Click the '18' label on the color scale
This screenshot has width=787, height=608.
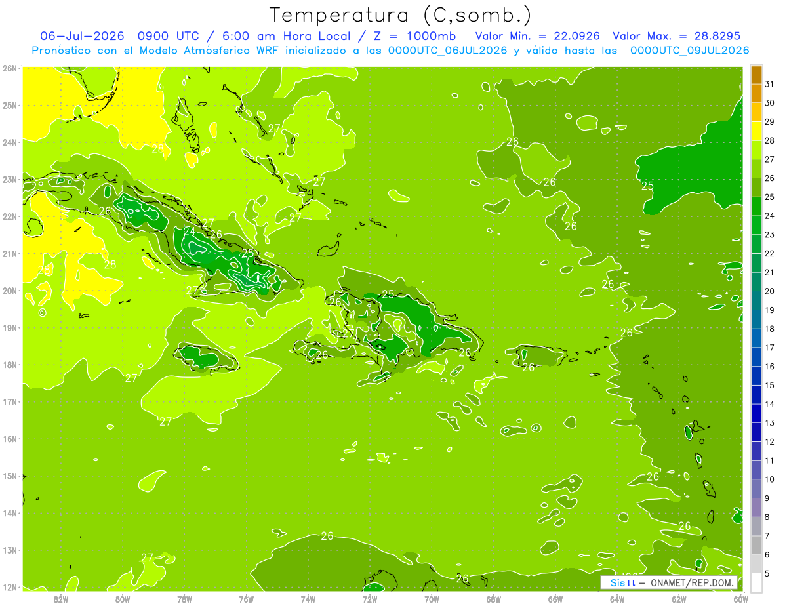tap(770, 329)
